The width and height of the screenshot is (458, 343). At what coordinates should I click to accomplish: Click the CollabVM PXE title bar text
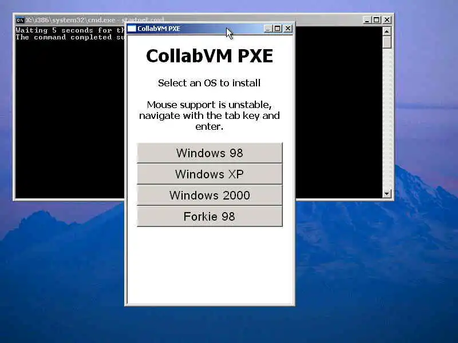tap(159, 29)
